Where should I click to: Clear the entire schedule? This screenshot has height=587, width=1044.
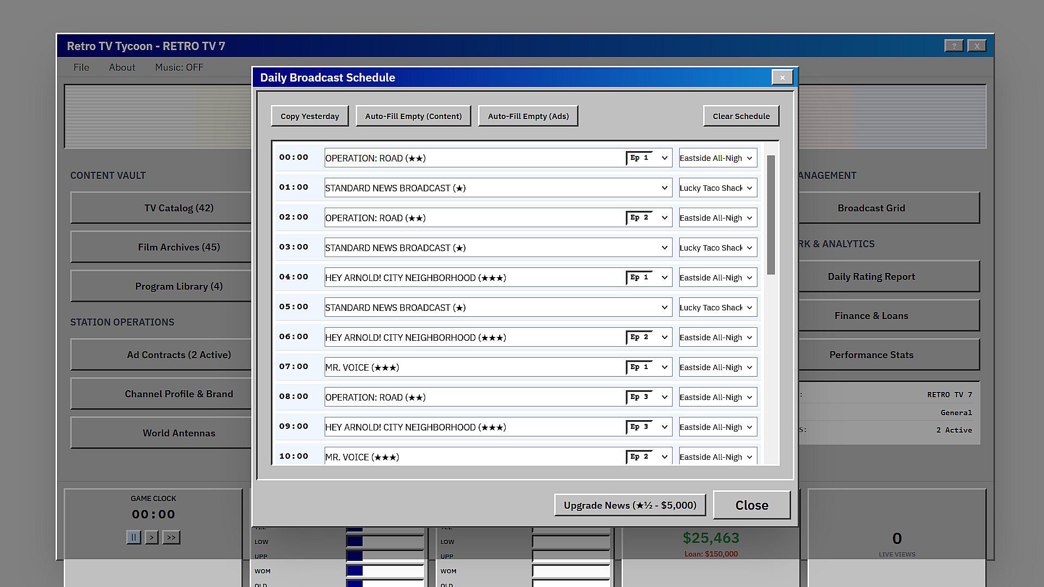pyautogui.click(x=741, y=116)
